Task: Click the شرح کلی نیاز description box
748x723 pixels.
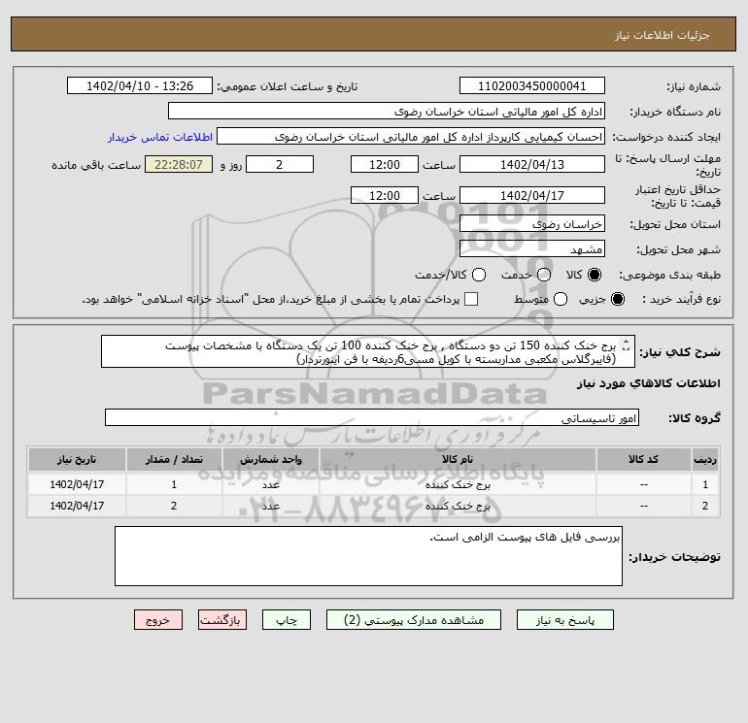Action: 368,351
